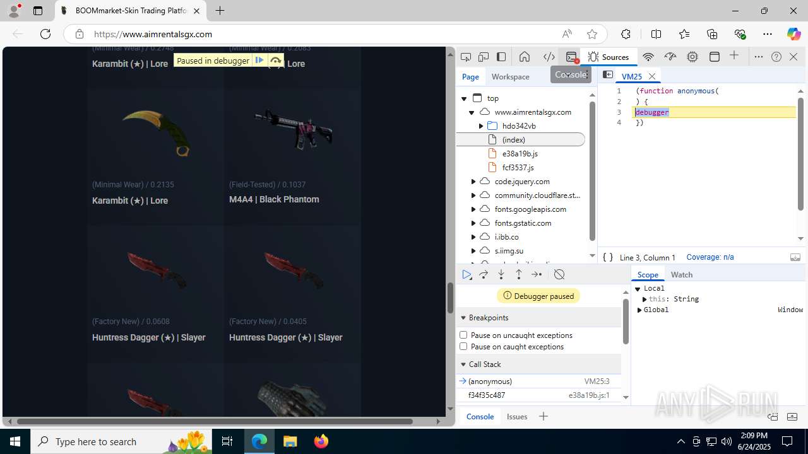Step into next function call

tap(501, 274)
